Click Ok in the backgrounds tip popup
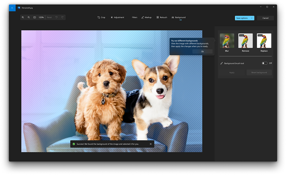 click(x=202, y=52)
